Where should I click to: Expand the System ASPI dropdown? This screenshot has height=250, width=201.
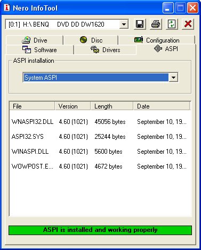tap(173, 78)
